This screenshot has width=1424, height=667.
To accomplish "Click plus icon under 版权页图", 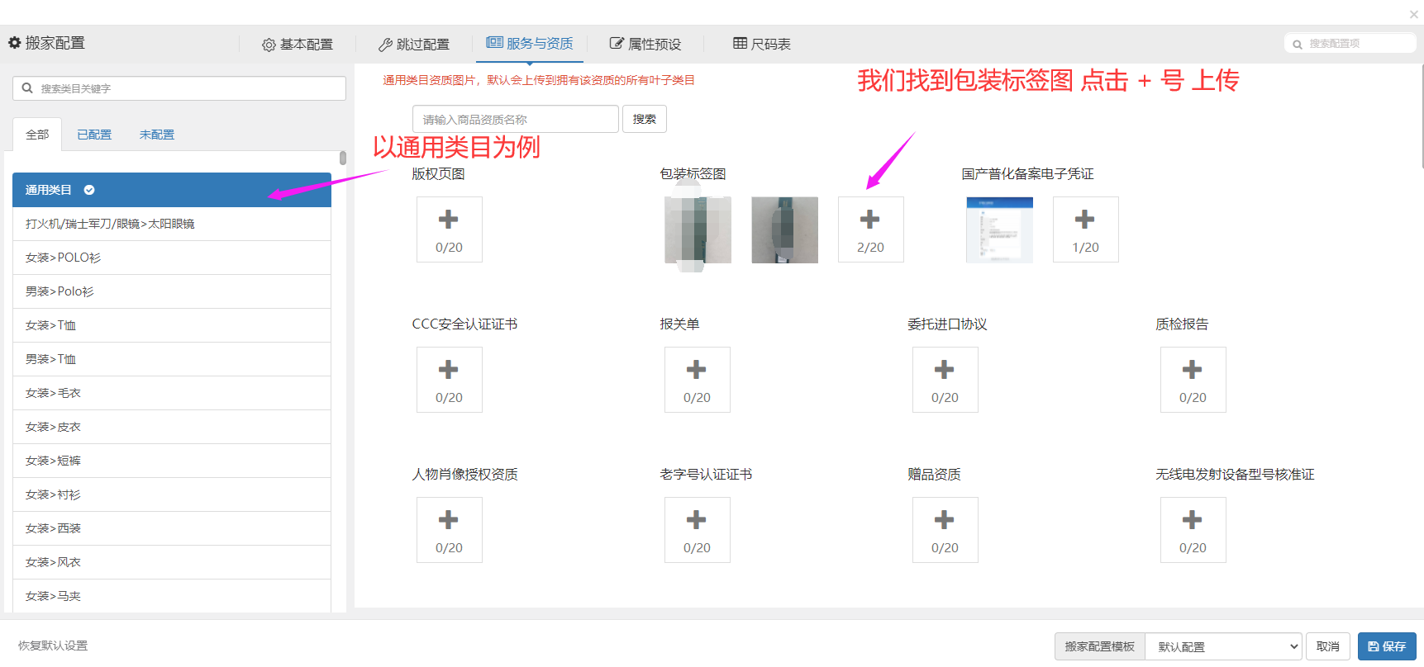I will (449, 220).
